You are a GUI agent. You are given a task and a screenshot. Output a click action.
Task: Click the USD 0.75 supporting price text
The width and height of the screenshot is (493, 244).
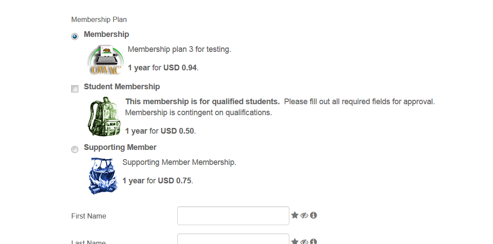point(175,181)
